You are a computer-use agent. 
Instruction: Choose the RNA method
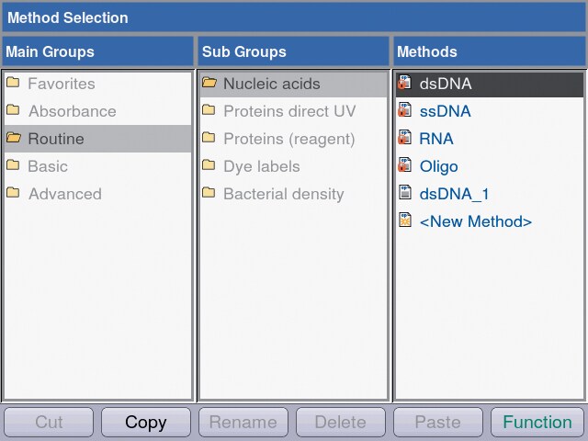pos(490,139)
